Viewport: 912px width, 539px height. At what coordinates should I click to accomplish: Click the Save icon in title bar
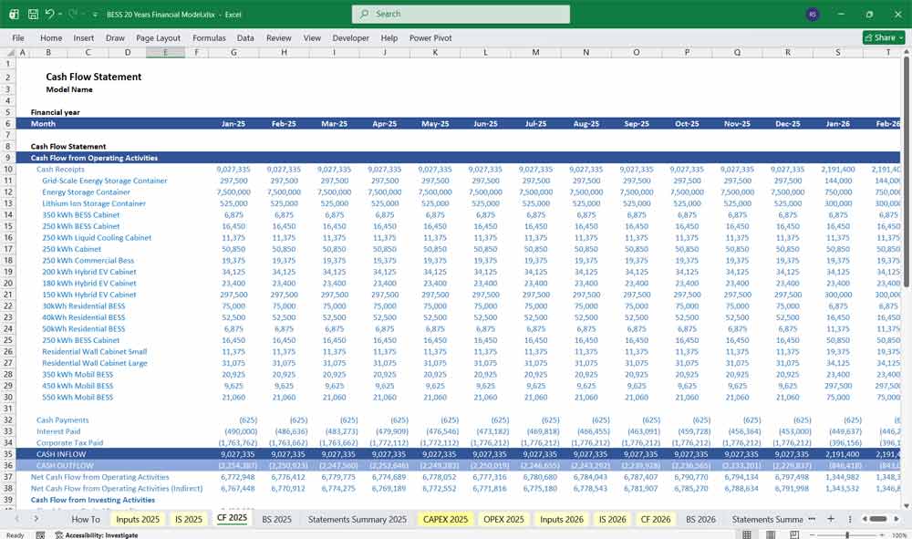33,15
